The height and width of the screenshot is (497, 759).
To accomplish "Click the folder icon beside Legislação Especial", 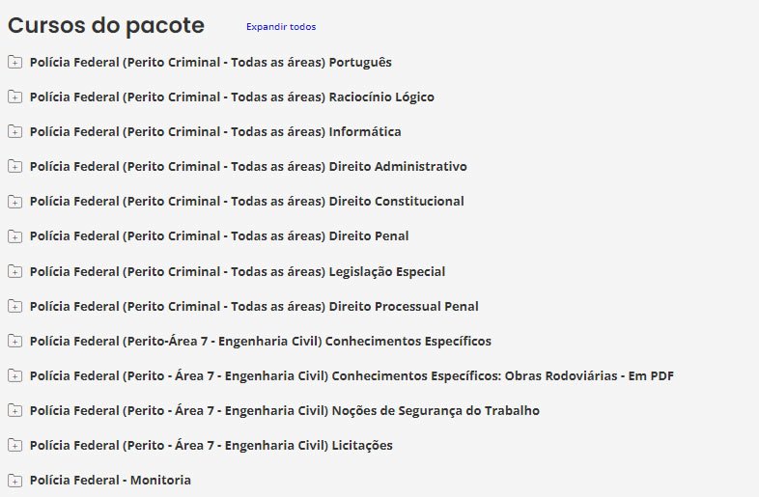I will [14, 272].
